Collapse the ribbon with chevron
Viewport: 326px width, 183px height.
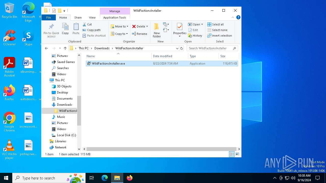point(233,17)
